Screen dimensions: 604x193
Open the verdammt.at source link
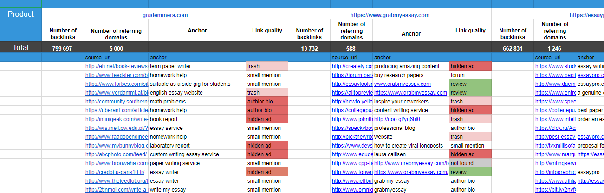[x=117, y=93]
